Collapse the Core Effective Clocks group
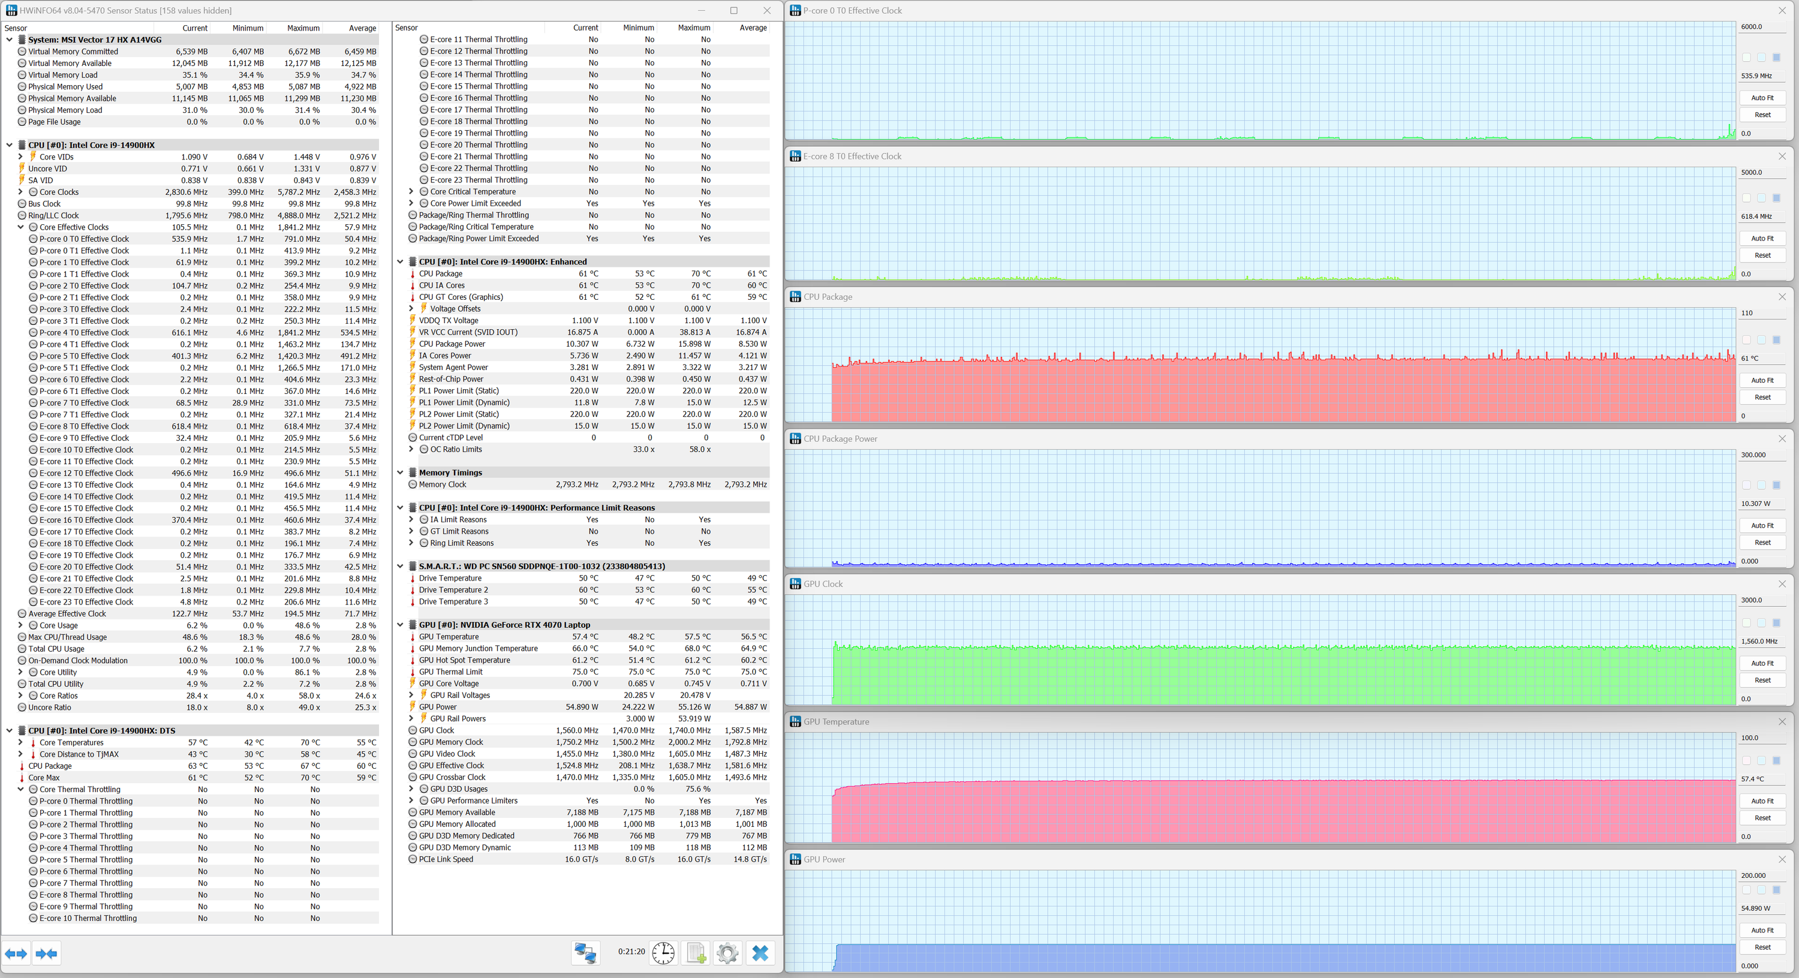Screen dimensions: 1799x978 coord(20,227)
